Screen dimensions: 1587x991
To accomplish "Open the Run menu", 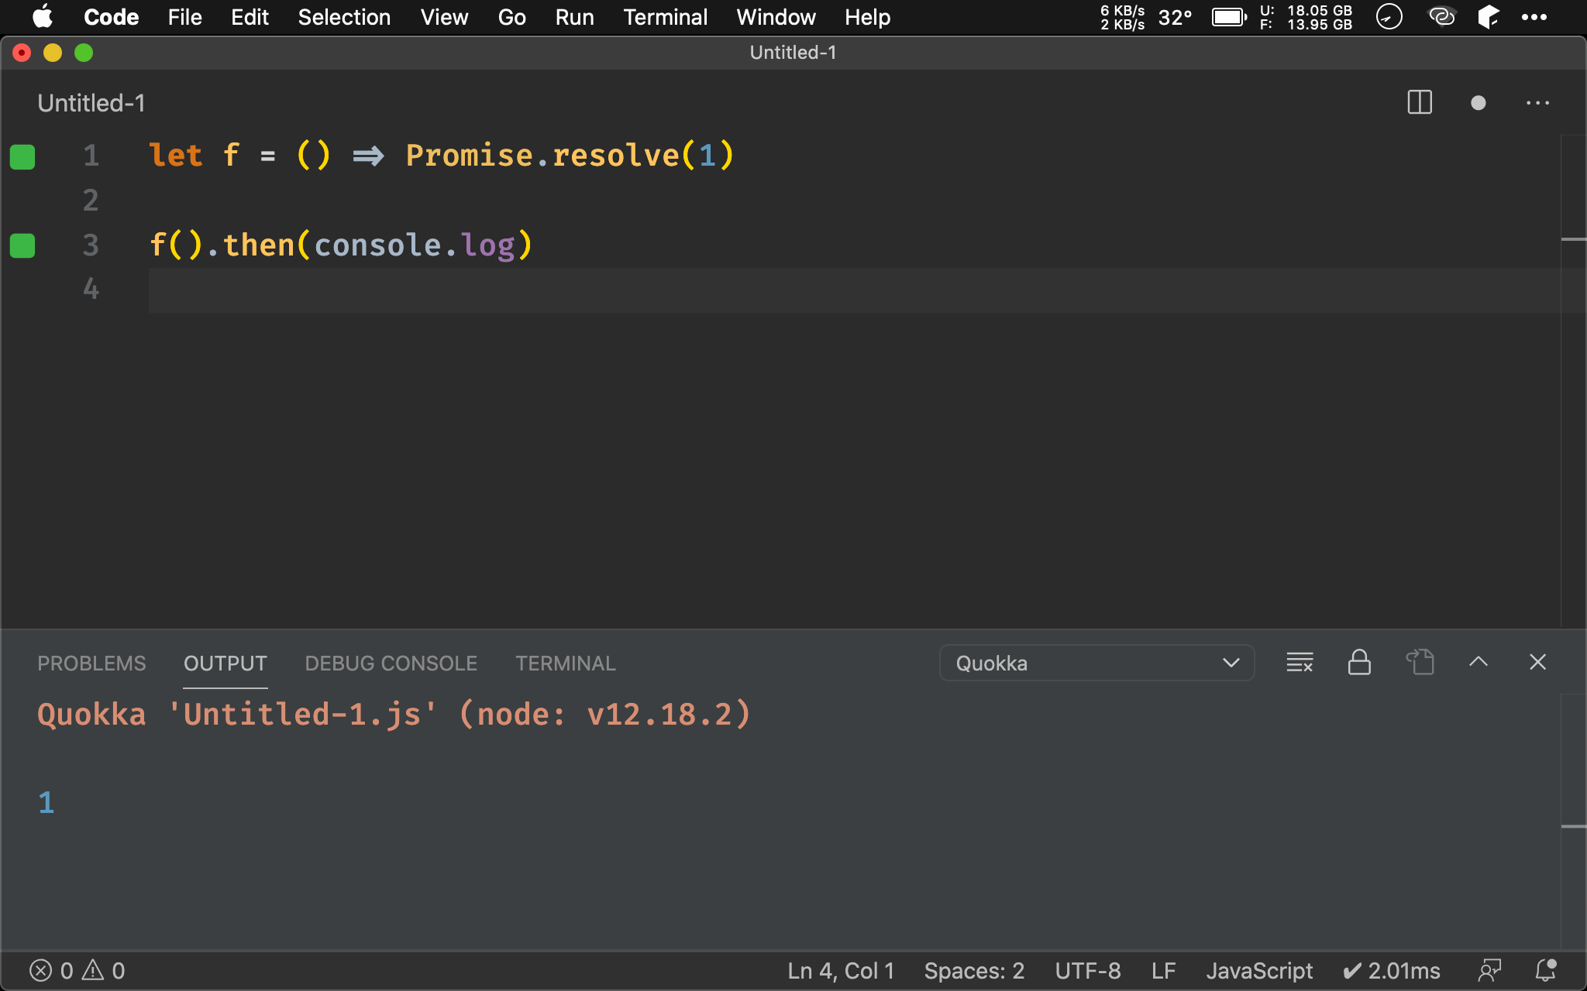I will [x=573, y=17].
